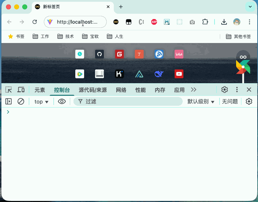Click the profile avatar icon
Viewport: 258px width, 202px height.
pyautogui.click(x=237, y=22)
